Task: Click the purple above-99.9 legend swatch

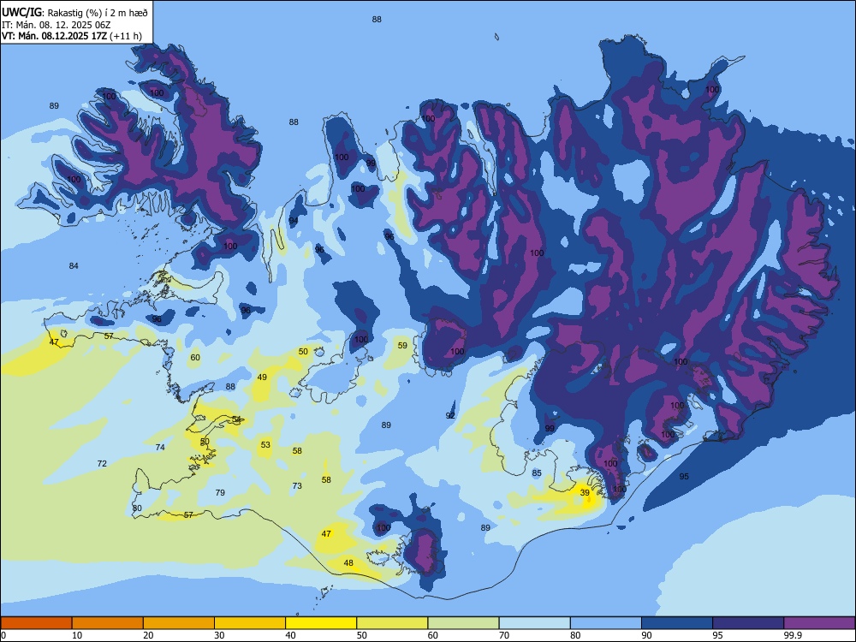Action: [x=819, y=623]
